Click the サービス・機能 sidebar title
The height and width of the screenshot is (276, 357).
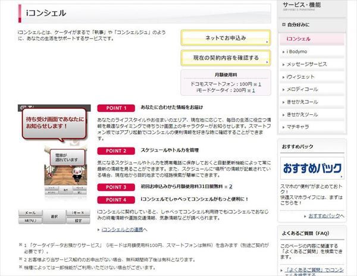point(302,5)
